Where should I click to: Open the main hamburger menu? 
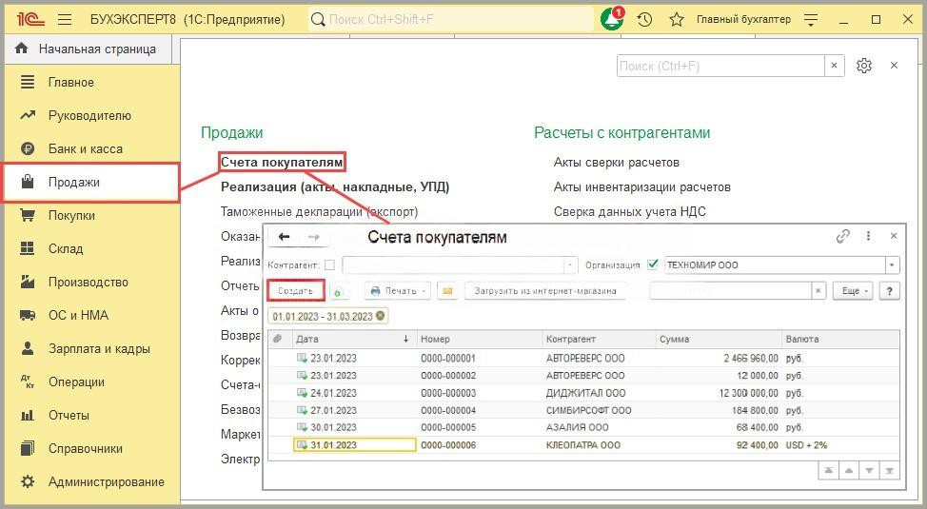[65, 20]
